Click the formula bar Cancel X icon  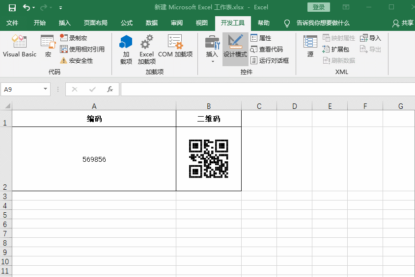coord(75,89)
